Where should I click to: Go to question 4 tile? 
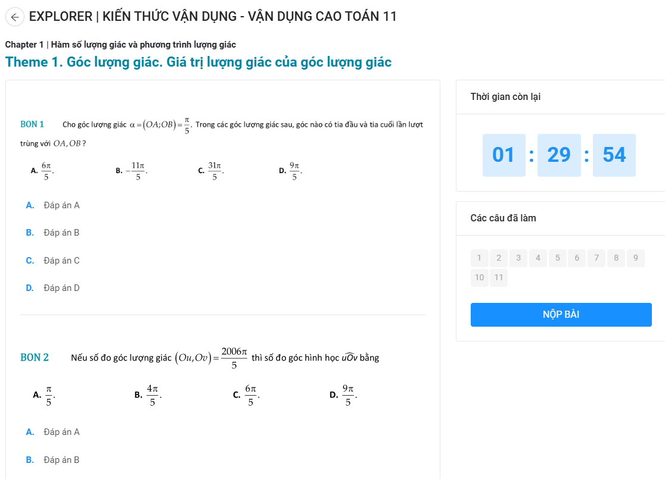coord(537,258)
